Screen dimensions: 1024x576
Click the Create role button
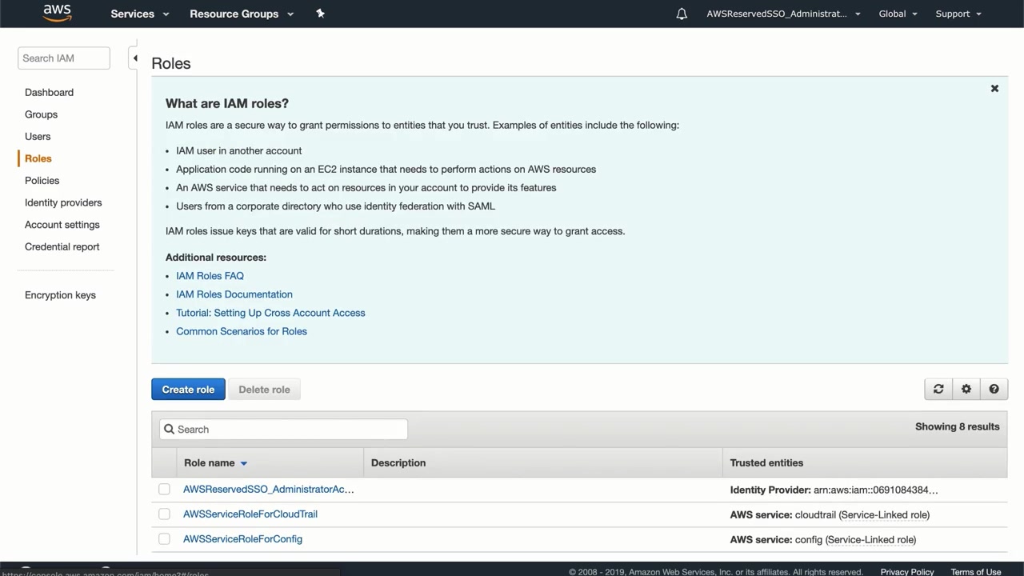click(188, 390)
